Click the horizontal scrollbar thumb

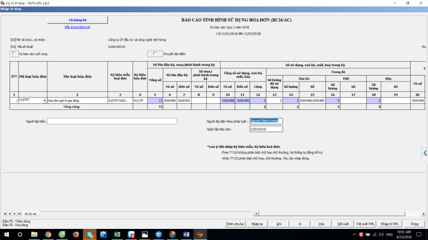tap(332, 214)
